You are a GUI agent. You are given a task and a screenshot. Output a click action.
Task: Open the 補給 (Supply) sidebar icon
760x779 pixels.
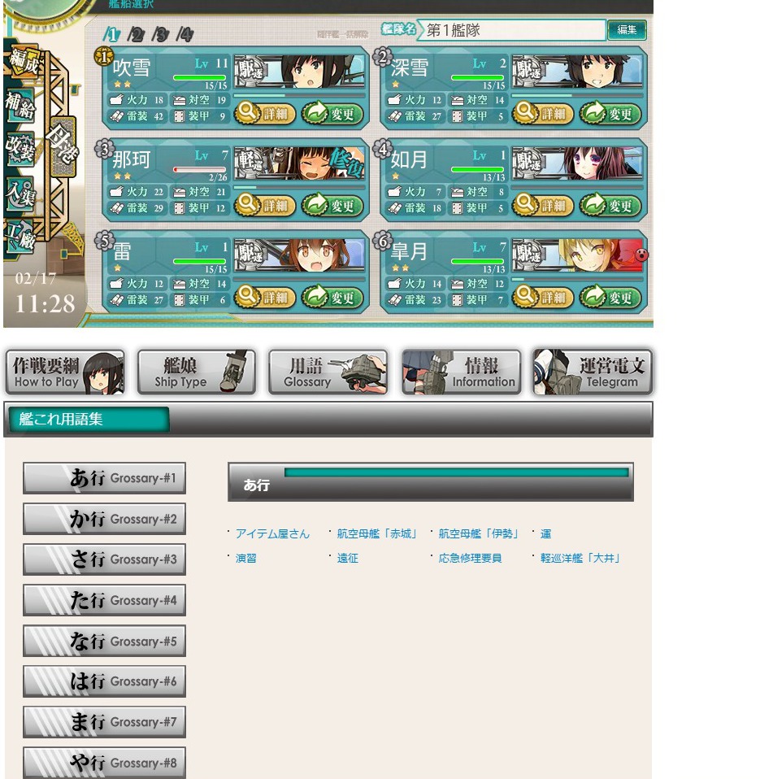pyautogui.click(x=20, y=106)
